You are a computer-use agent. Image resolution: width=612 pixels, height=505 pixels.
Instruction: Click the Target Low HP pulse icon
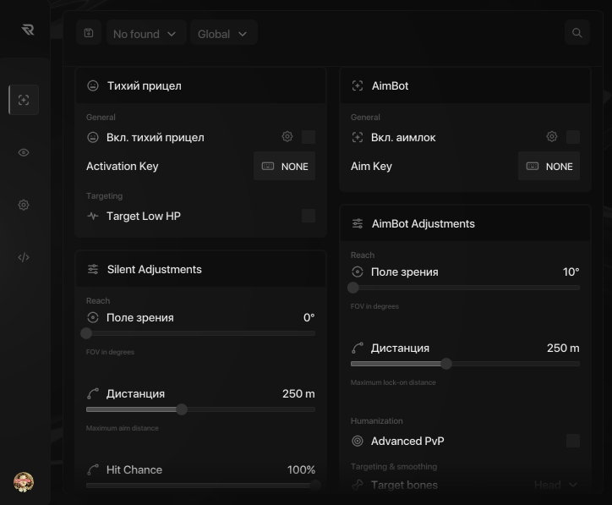(93, 216)
